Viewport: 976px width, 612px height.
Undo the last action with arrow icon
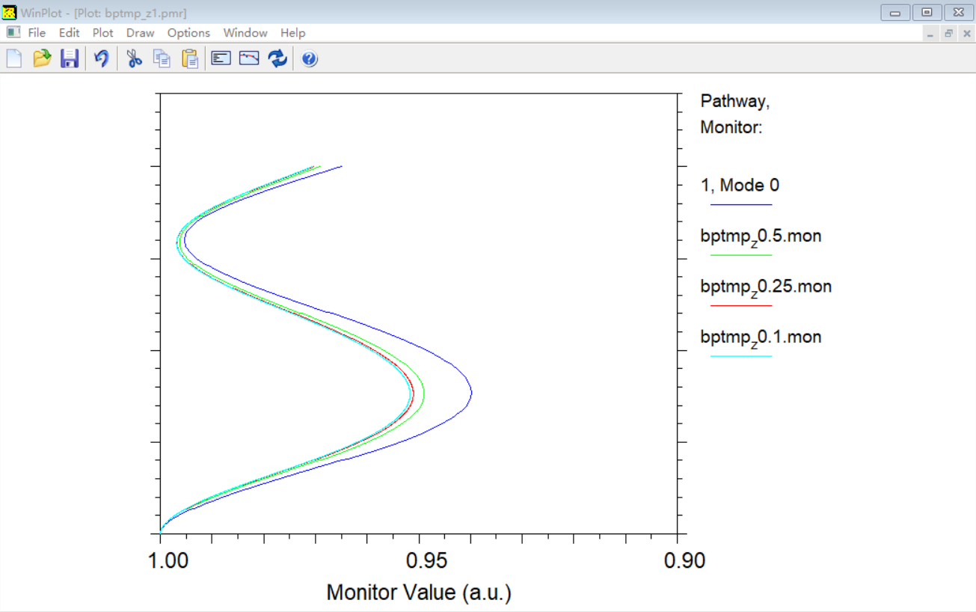(101, 58)
